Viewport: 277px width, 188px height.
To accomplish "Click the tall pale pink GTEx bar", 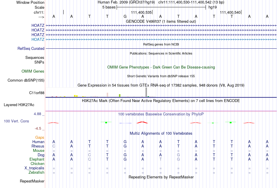I will click(107, 95).
